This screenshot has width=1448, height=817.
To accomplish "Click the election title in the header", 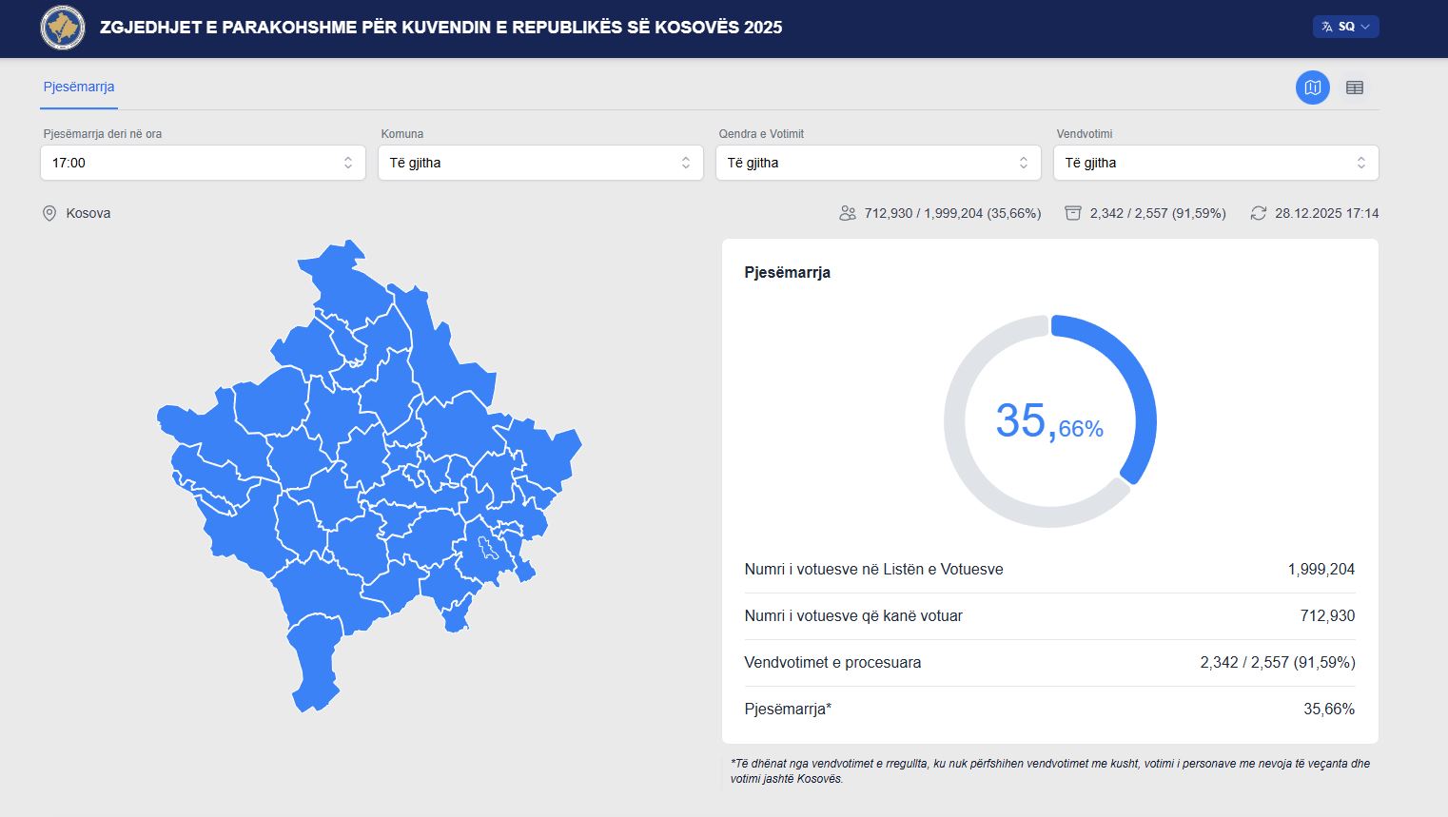I will pos(440,28).
